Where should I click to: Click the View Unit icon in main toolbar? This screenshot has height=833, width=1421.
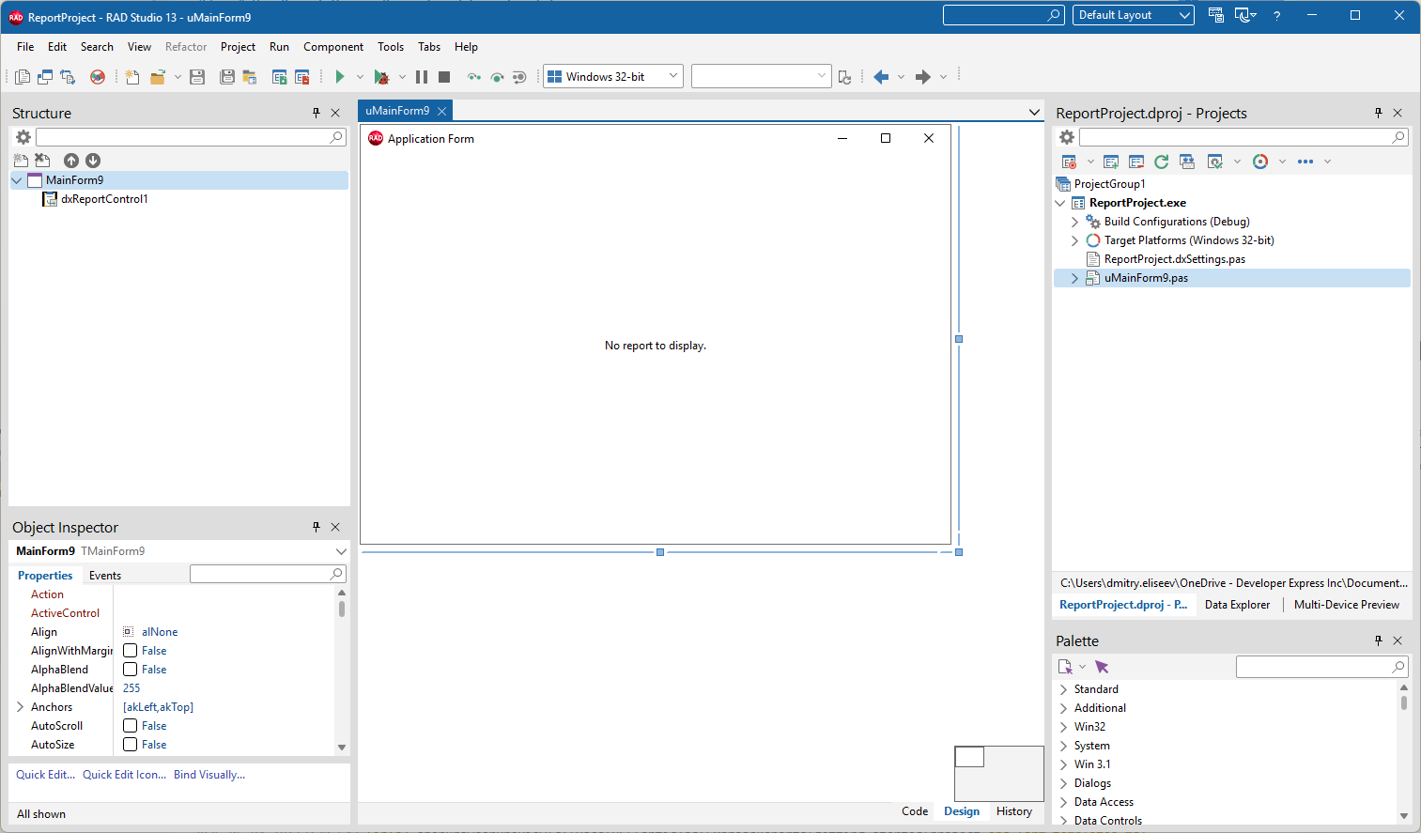click(x=23, y=77)
